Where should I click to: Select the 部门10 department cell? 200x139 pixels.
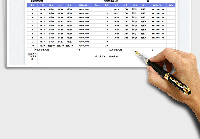(60, 46)
